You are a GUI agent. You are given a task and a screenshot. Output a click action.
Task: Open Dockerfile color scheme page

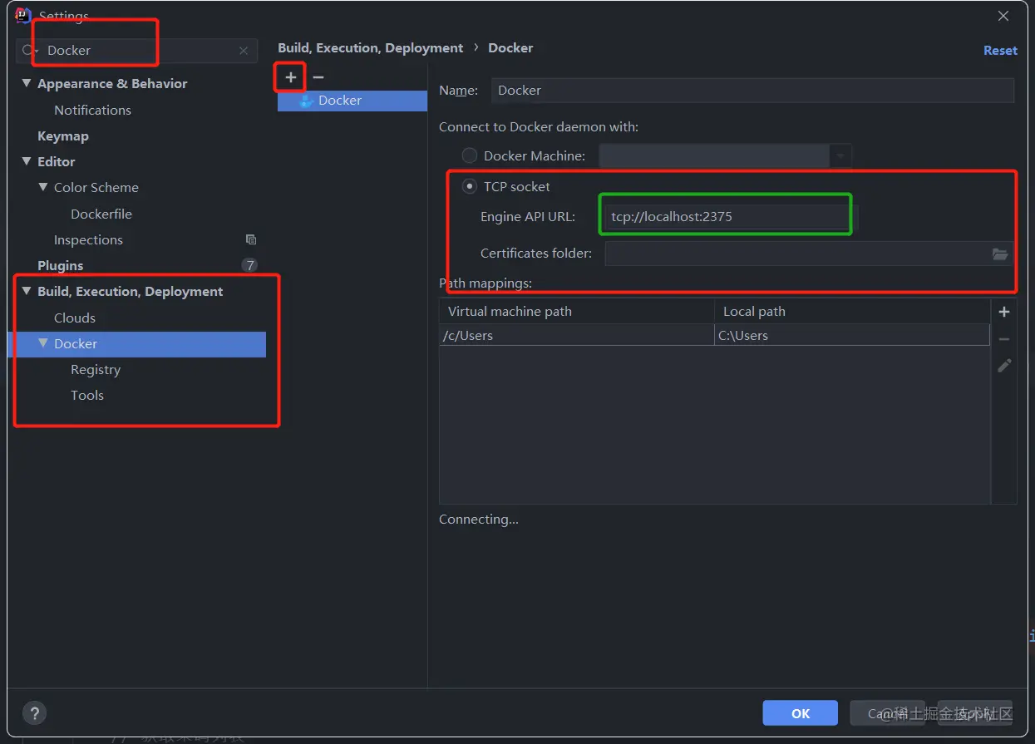tap(101, 214)
